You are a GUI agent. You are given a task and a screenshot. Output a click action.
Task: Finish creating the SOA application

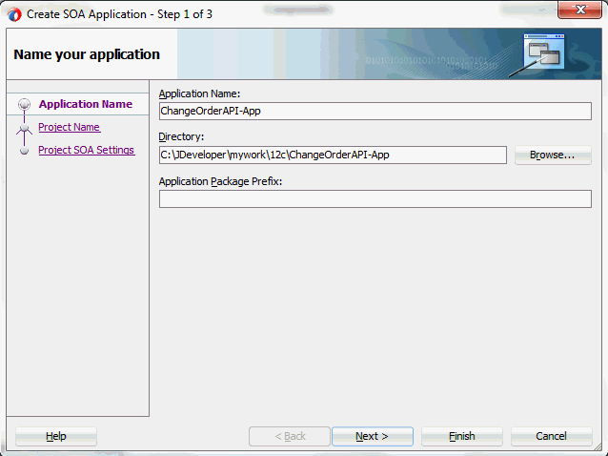[462, 436]
